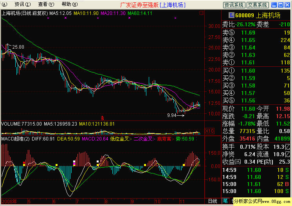Click the 卖③ price 11.64

click(x=248, y=47)
